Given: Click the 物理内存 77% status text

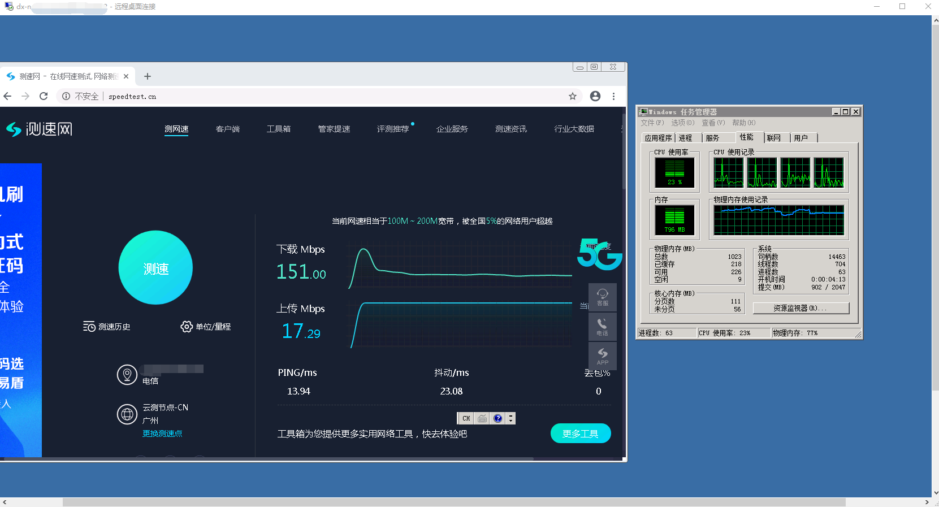Looking at the screenshot, I should click(795, 333).
